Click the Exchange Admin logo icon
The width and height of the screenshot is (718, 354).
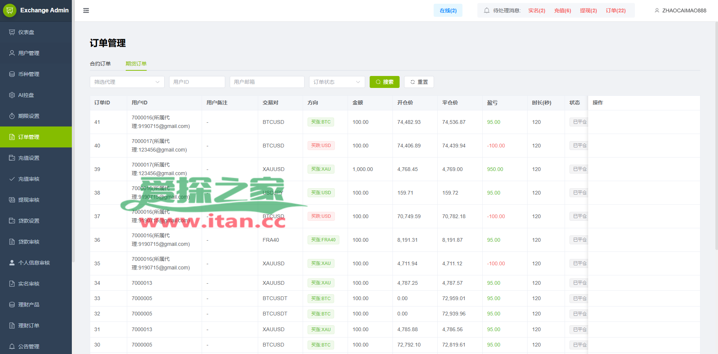pos(10,10)
